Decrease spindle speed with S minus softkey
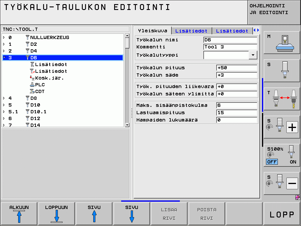The width and height of the screenshot is (301, 226). [282, 183]
